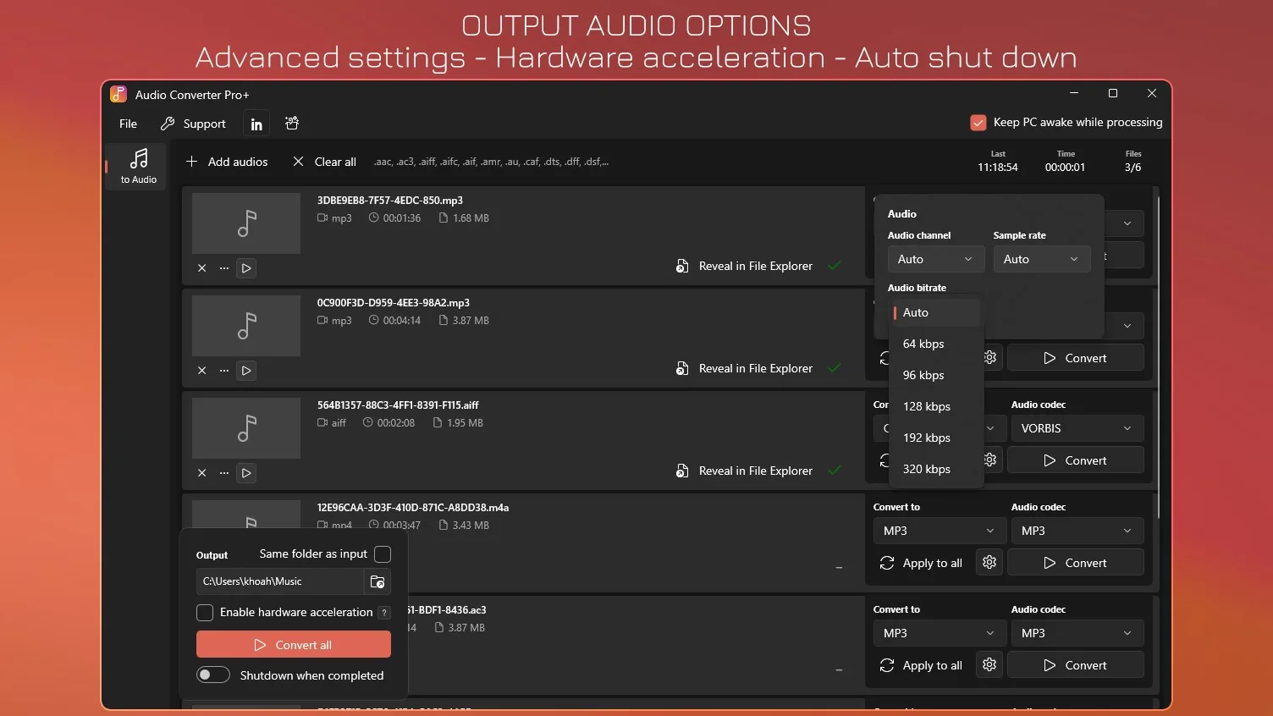Click Reveal in File Explorer label for 564B1357 aiff
This screenshot has height=716, width=1273.
(755, 471)
